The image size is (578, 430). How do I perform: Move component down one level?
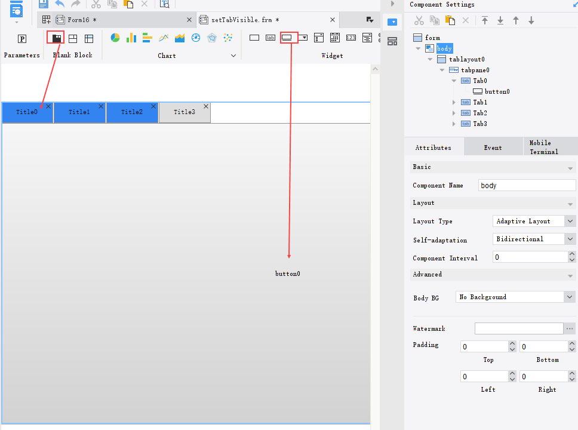(531, 20)
